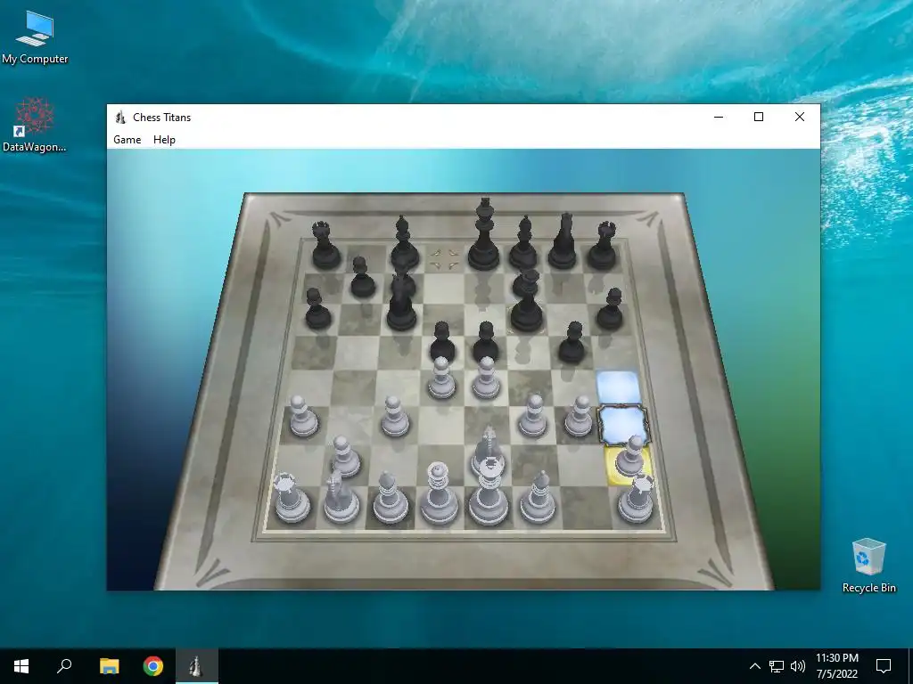This screenshot has height=684, width=913.
Task: Click the black queen on f6
Action: click(x=527, y=300)
